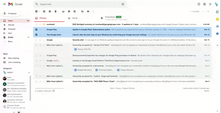Move selected emails to a folder
The image size is (221, 113).
pos(82,11)
